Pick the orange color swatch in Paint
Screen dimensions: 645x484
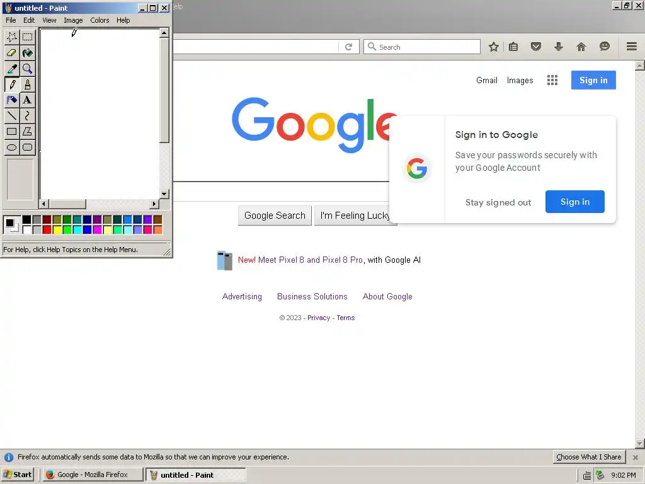[x=158, y=229]
